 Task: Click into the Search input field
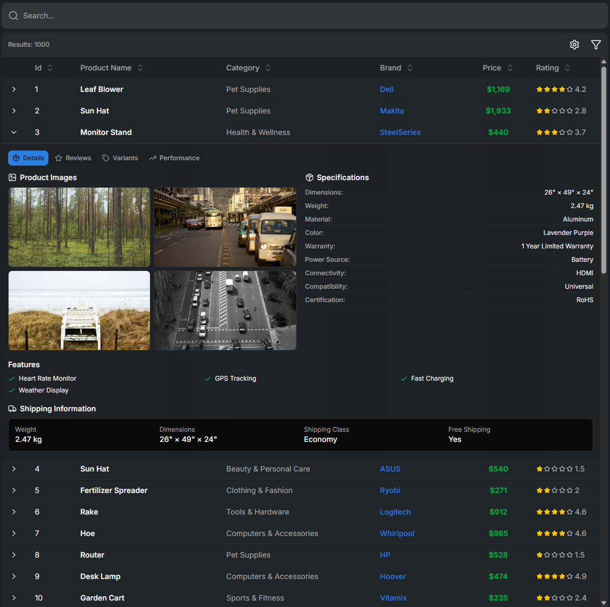[305, 16]
